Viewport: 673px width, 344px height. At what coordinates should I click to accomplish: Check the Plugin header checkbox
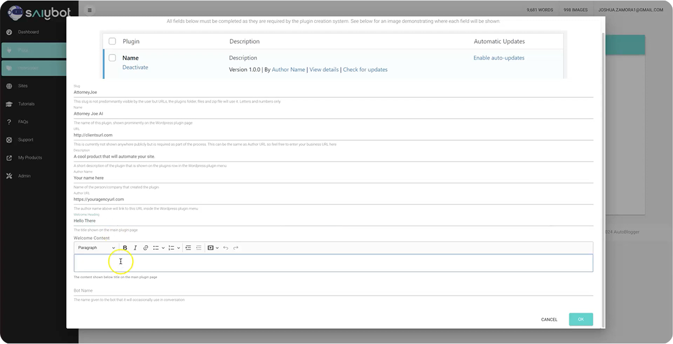coord(112,42)
